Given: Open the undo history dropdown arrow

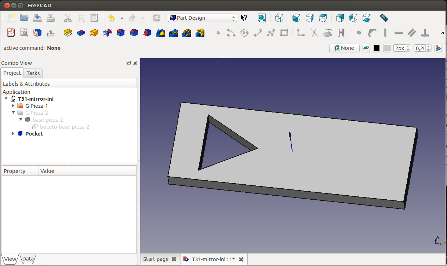Looking at the screenshot, I should pyautogui.click(x=122, y=18).
